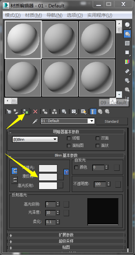Toggle the blue padlock map lock button
The height and width of the screenshot is (255, 135).
pos(66,172)
